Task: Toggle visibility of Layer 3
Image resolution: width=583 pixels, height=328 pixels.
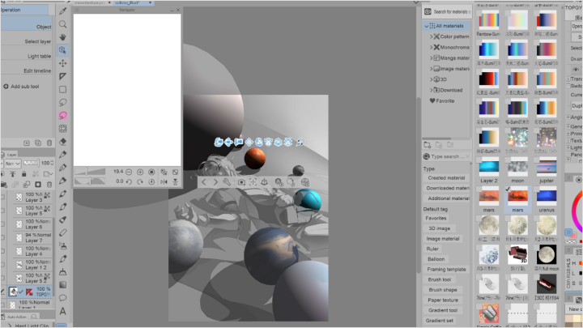Action: tap(4, 197)
